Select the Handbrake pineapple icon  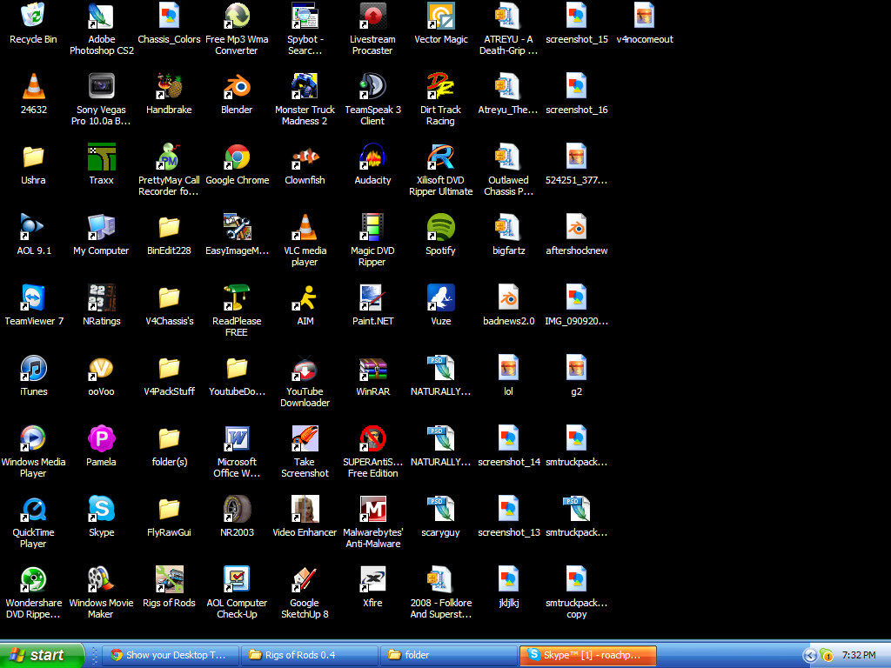[170, 86]
